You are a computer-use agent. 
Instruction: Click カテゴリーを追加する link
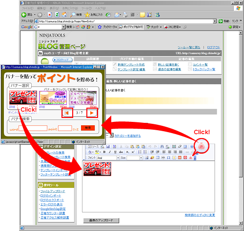(x=128, y=136)
